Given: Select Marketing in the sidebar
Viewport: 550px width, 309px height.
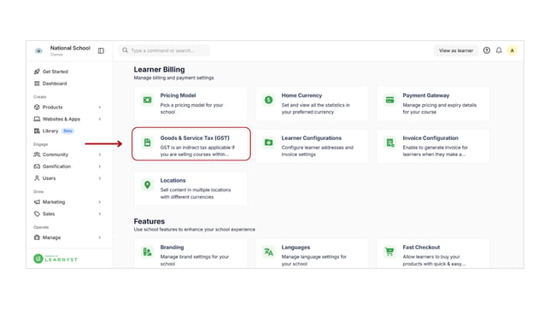Looking at the screenshot, I should click(x=54, y=202).
